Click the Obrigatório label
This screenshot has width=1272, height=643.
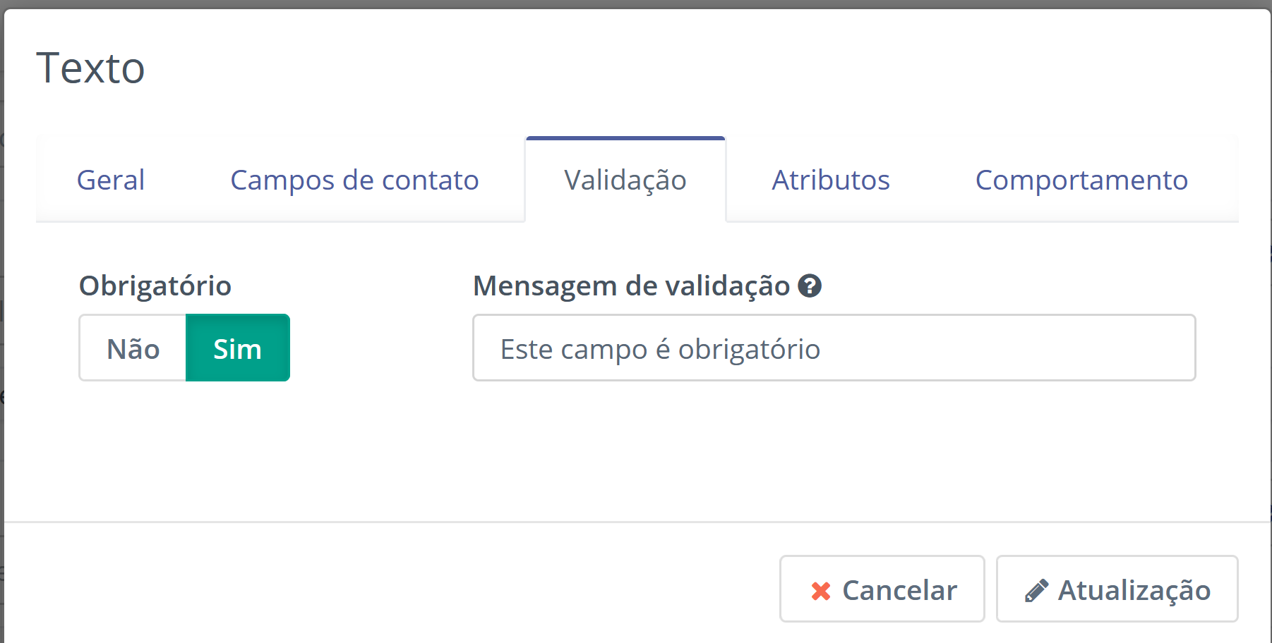click(x=155, y=286)
